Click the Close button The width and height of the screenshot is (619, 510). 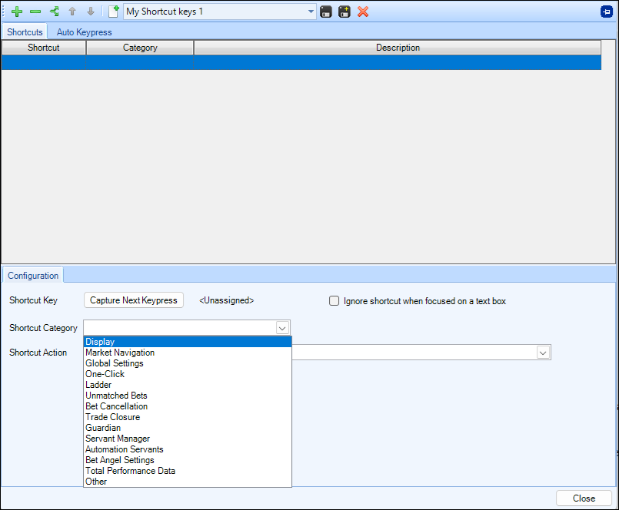[584, 498]
